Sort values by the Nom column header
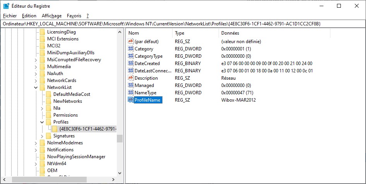The image size is (366, 184). coord(149,33)
